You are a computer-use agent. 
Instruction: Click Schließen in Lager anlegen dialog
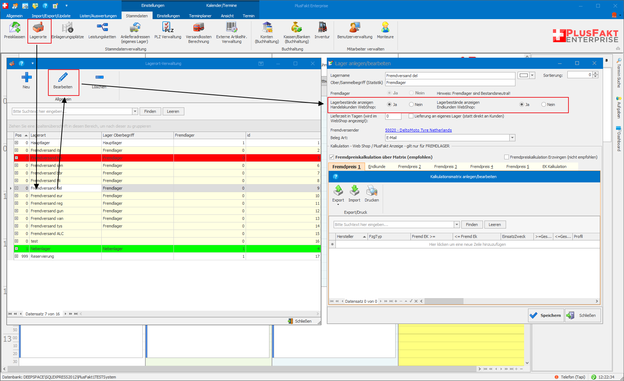(x=583, y=315)
